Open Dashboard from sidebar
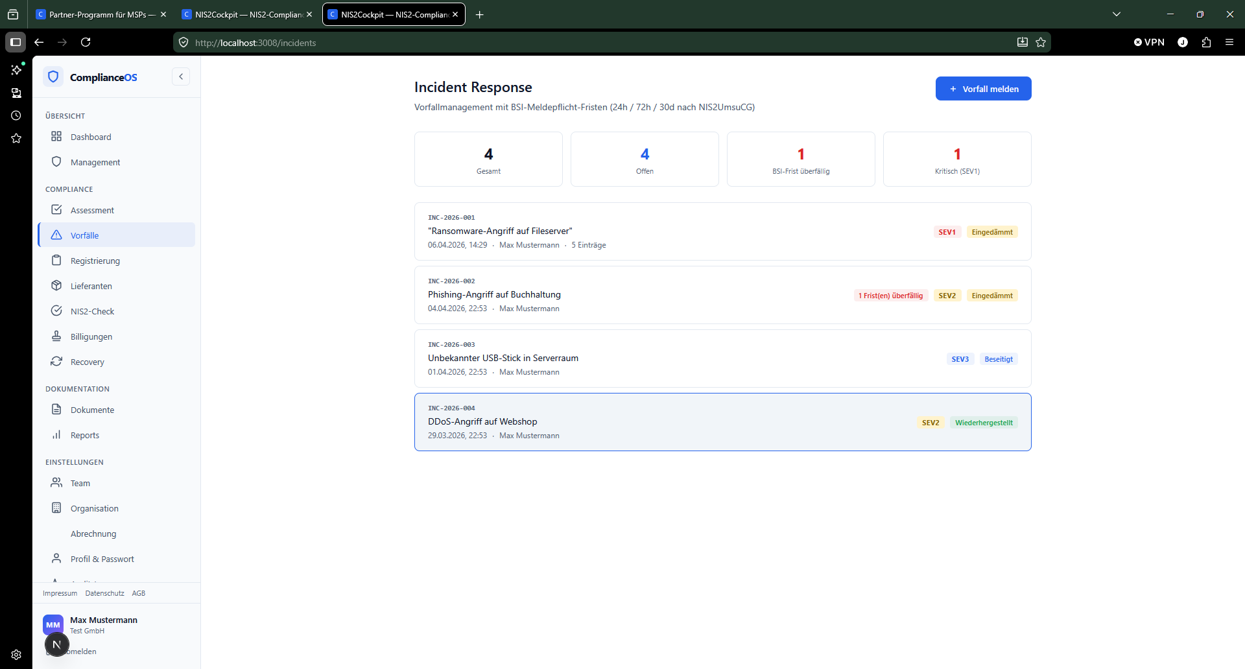 [91, 137]
